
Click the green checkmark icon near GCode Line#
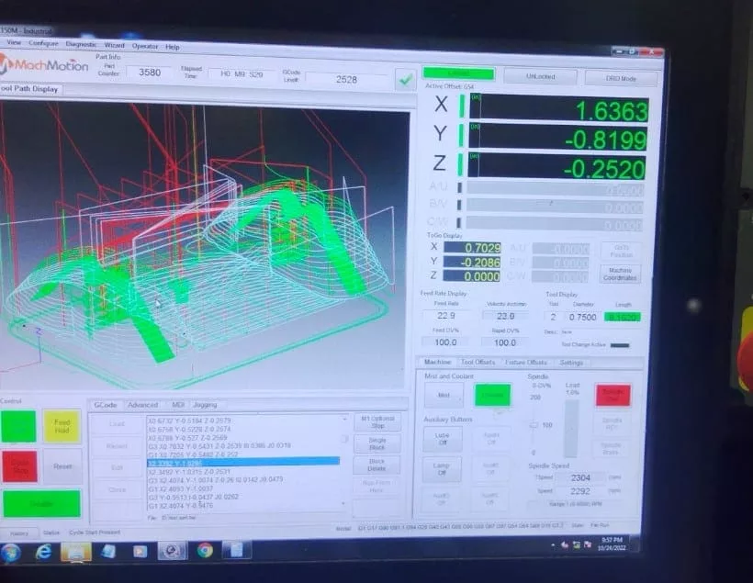coord(404,80)
